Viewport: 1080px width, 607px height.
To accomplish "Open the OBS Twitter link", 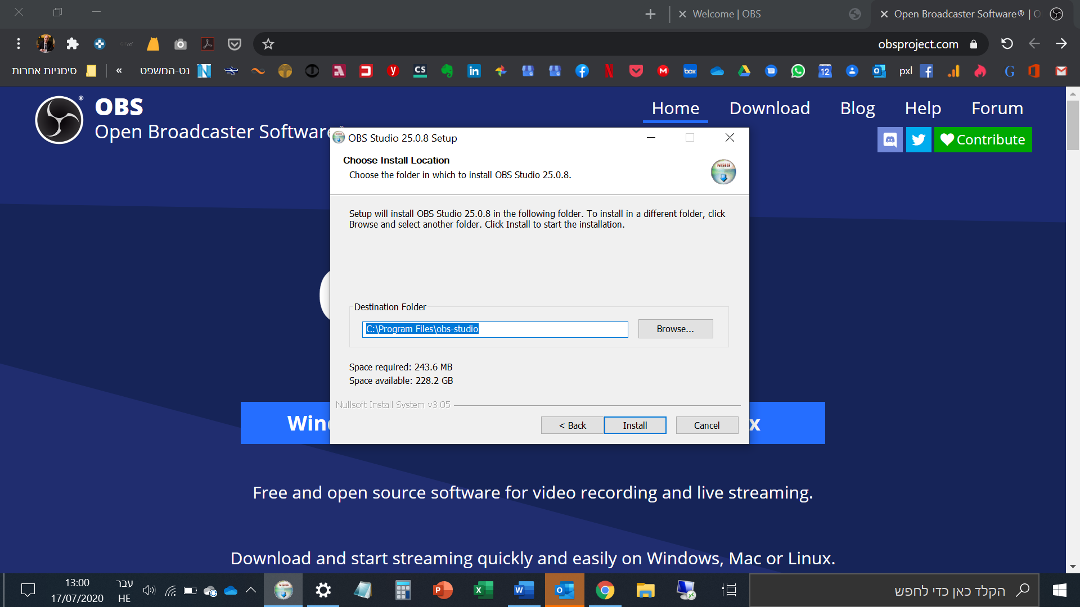I will [919, 139].
